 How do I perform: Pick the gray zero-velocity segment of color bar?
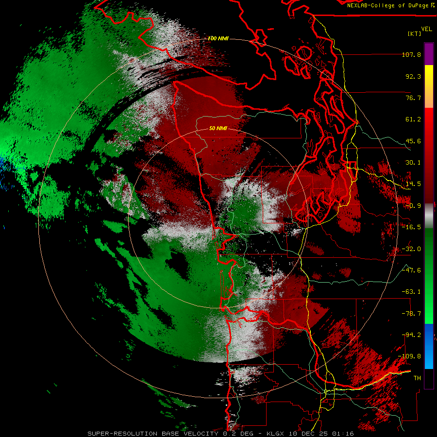[429, 216]
